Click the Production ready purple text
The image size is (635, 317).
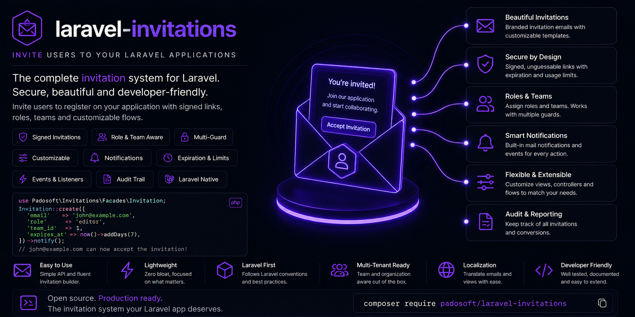[130, 298]
